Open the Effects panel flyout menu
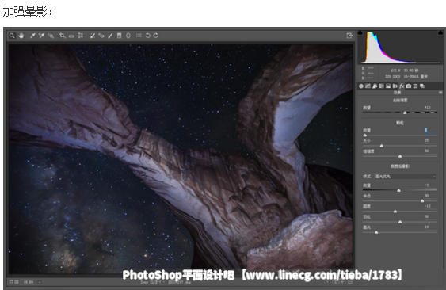Image resolution: width=446 pixels, height=290 pixels. [440, 93]
